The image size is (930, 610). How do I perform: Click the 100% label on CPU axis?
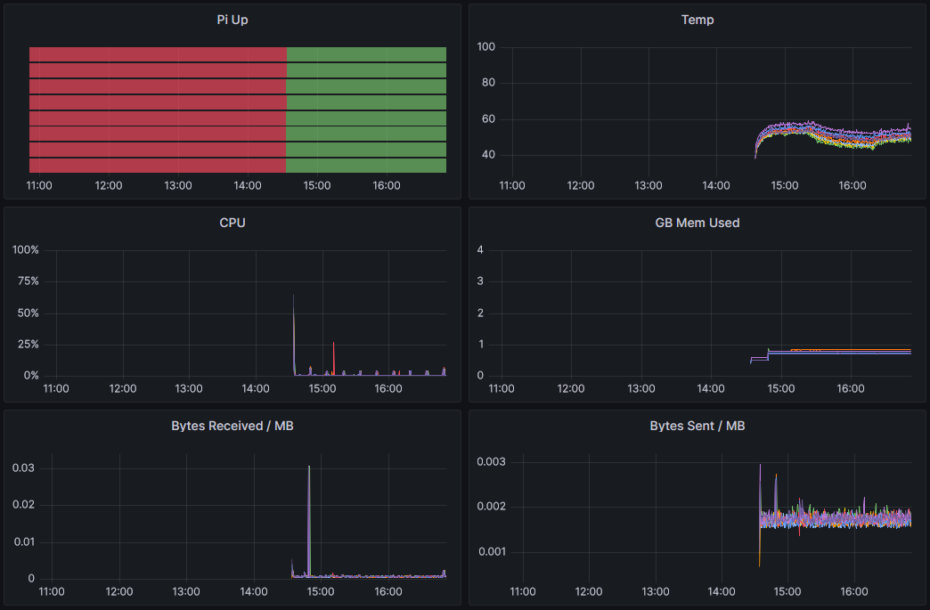point(26,250)
